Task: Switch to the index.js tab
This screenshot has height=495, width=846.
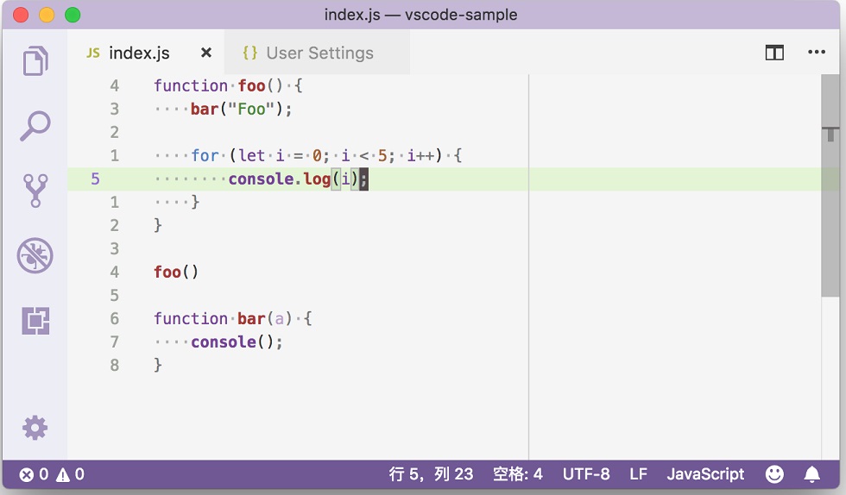Action: [146, 53]
